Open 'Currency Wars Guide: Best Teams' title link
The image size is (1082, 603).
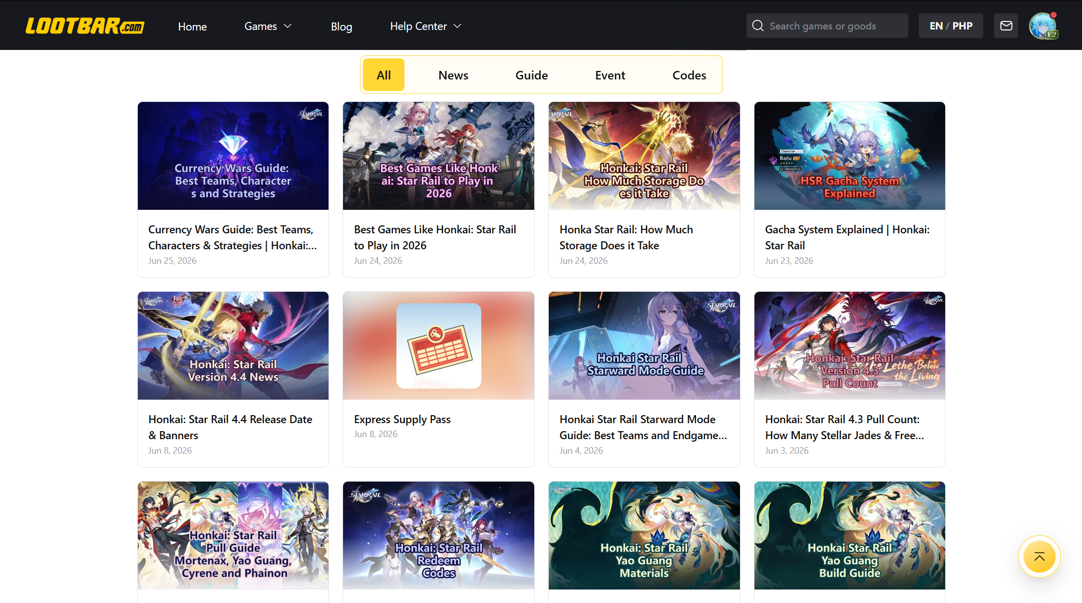click(233, 237)
